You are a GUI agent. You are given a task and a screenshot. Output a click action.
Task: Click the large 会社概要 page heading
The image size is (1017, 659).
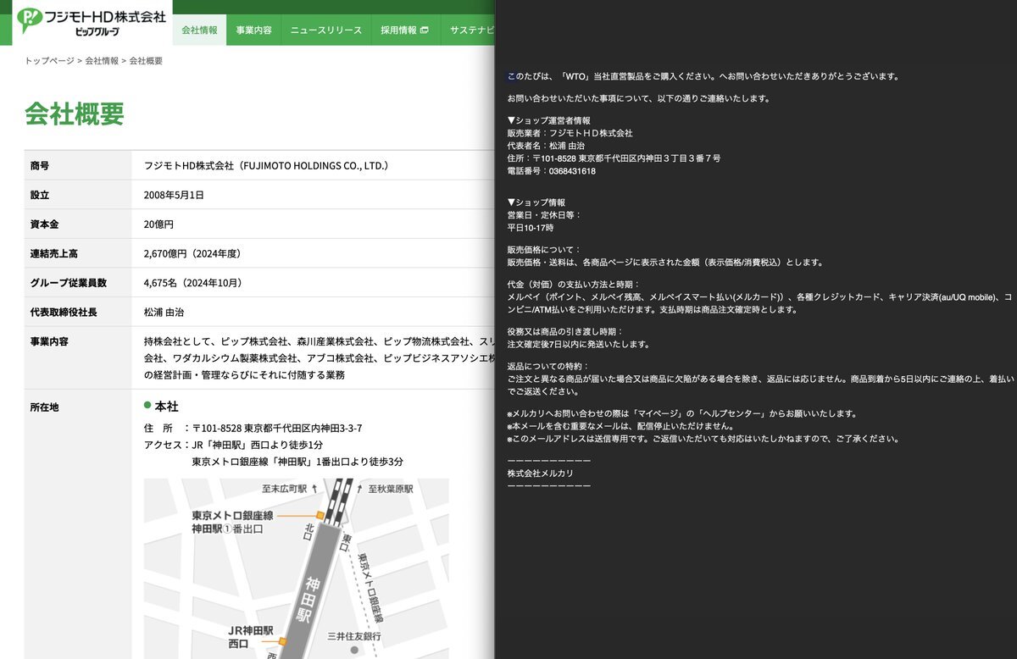click(75, 114)
